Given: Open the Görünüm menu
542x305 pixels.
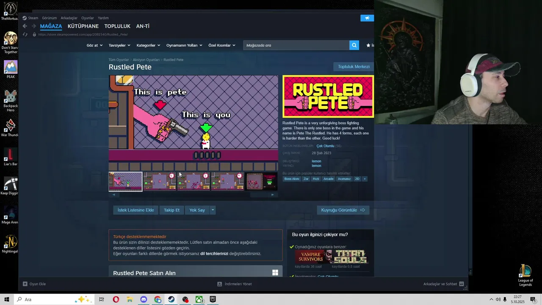Looking at the screenshot, I should [50, 18].
